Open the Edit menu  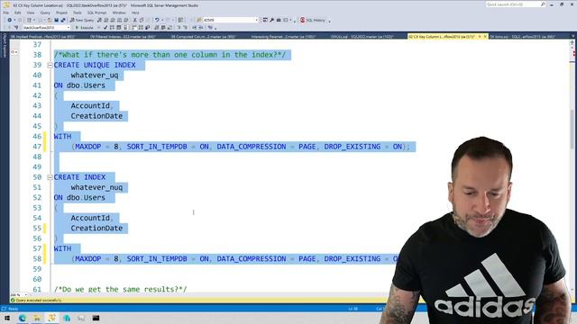(x=18, y=13)
